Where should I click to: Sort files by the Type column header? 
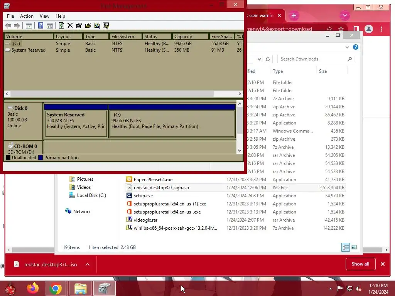293,71
